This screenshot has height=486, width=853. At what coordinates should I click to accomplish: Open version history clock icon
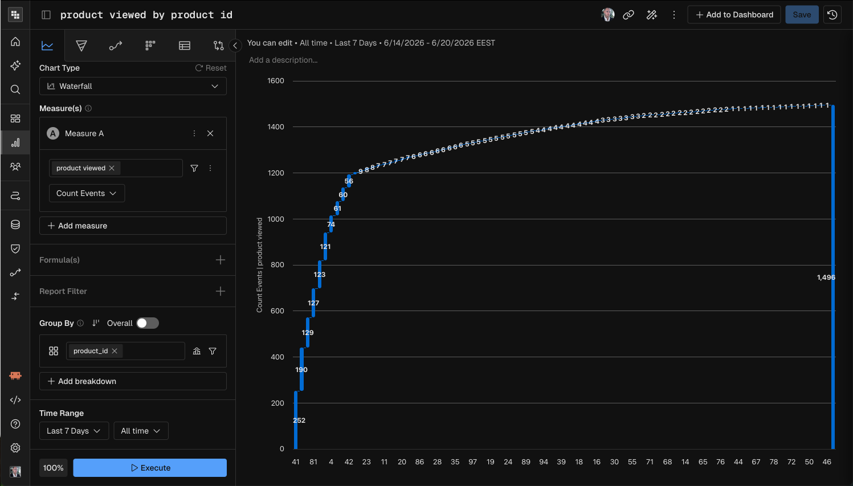(x=832, y=15)
